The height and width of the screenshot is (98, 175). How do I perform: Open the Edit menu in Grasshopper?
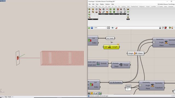point(93,4)
